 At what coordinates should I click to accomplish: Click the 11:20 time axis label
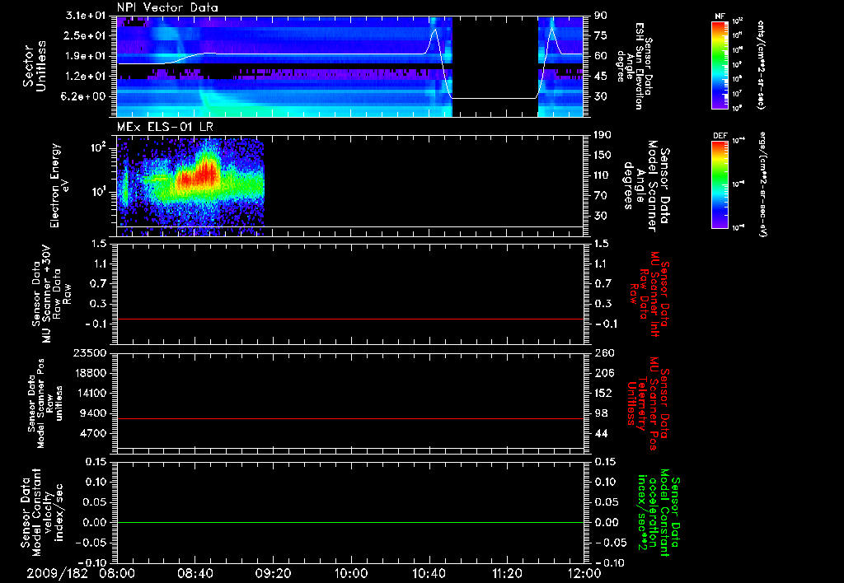[507, 573]
